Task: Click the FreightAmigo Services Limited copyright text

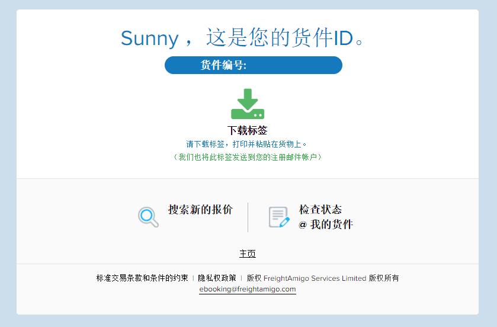Action: click(x=323, y=278)
